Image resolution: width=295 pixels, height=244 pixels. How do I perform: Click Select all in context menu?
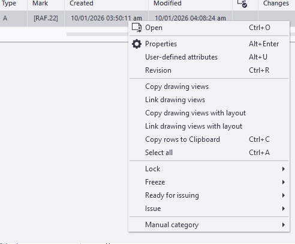pyautogui.click(x=209, y=153)
